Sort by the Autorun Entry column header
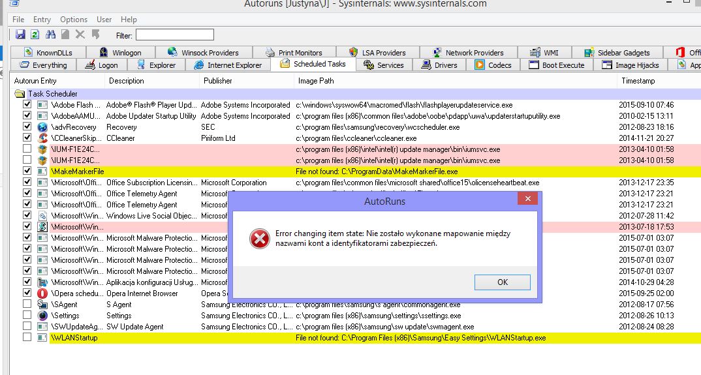This screenshot has height=375, width=701. tap(57, 81)
